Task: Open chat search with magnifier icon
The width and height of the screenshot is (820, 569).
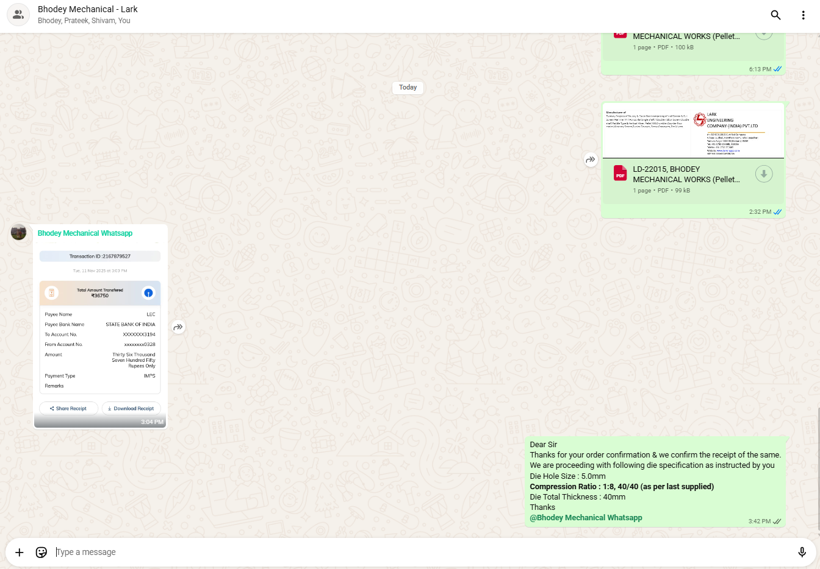Action: click(775, 15)
